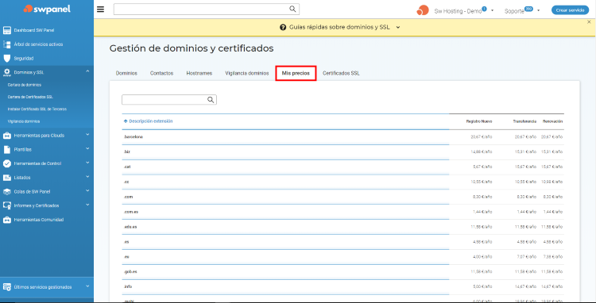The height and width of the screenshot is (303, 596).
Task: Focus the top global search field
Action: point(207,10)
